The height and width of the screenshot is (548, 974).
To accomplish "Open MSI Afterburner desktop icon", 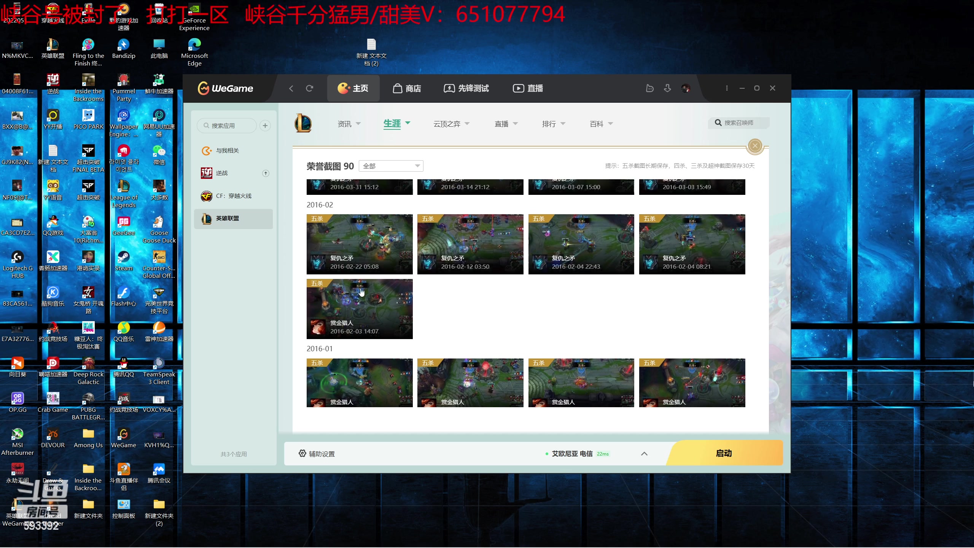I will point(18,442).
